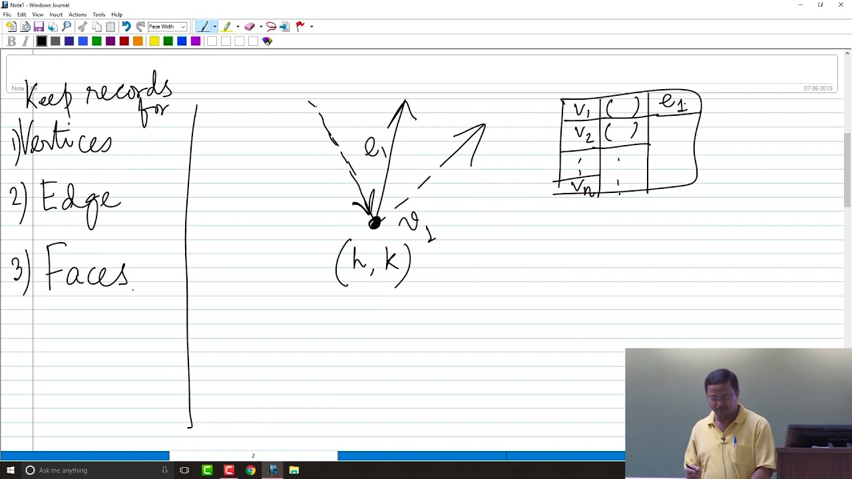Toggle Italic formatting
Screen dimensions: 852x479
point(25,41)
